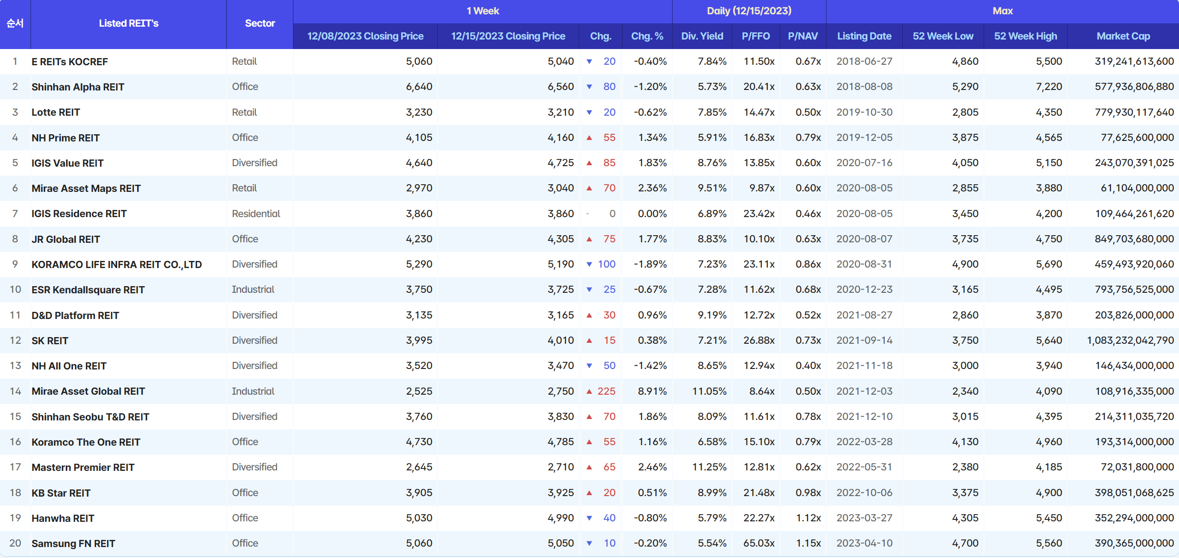Click the 12/08/2023 Closing Price header
1179x558 pixels.
click(365, 36)
